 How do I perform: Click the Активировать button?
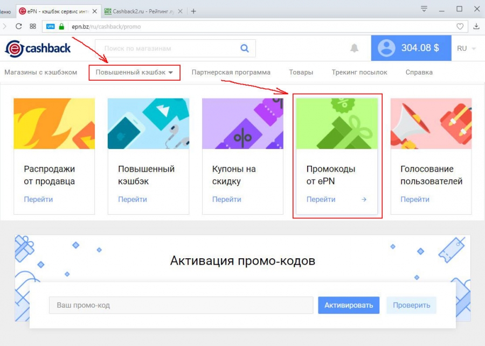pyautogui.click(x=349, y=305)
